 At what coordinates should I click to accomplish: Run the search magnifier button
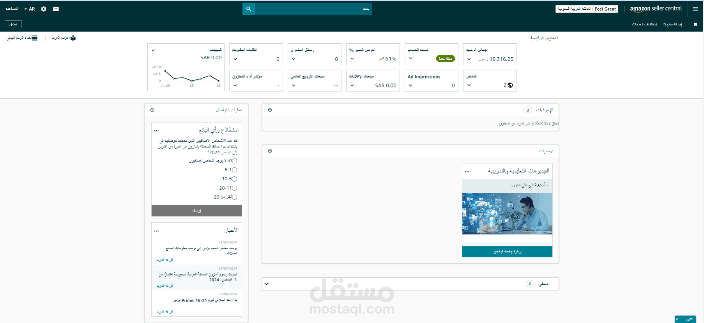[249, 9]
